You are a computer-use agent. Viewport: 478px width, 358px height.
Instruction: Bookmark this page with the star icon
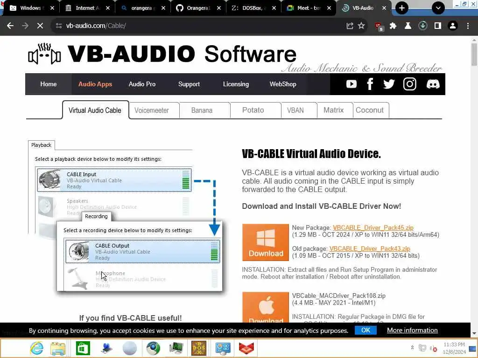point(361,26)
